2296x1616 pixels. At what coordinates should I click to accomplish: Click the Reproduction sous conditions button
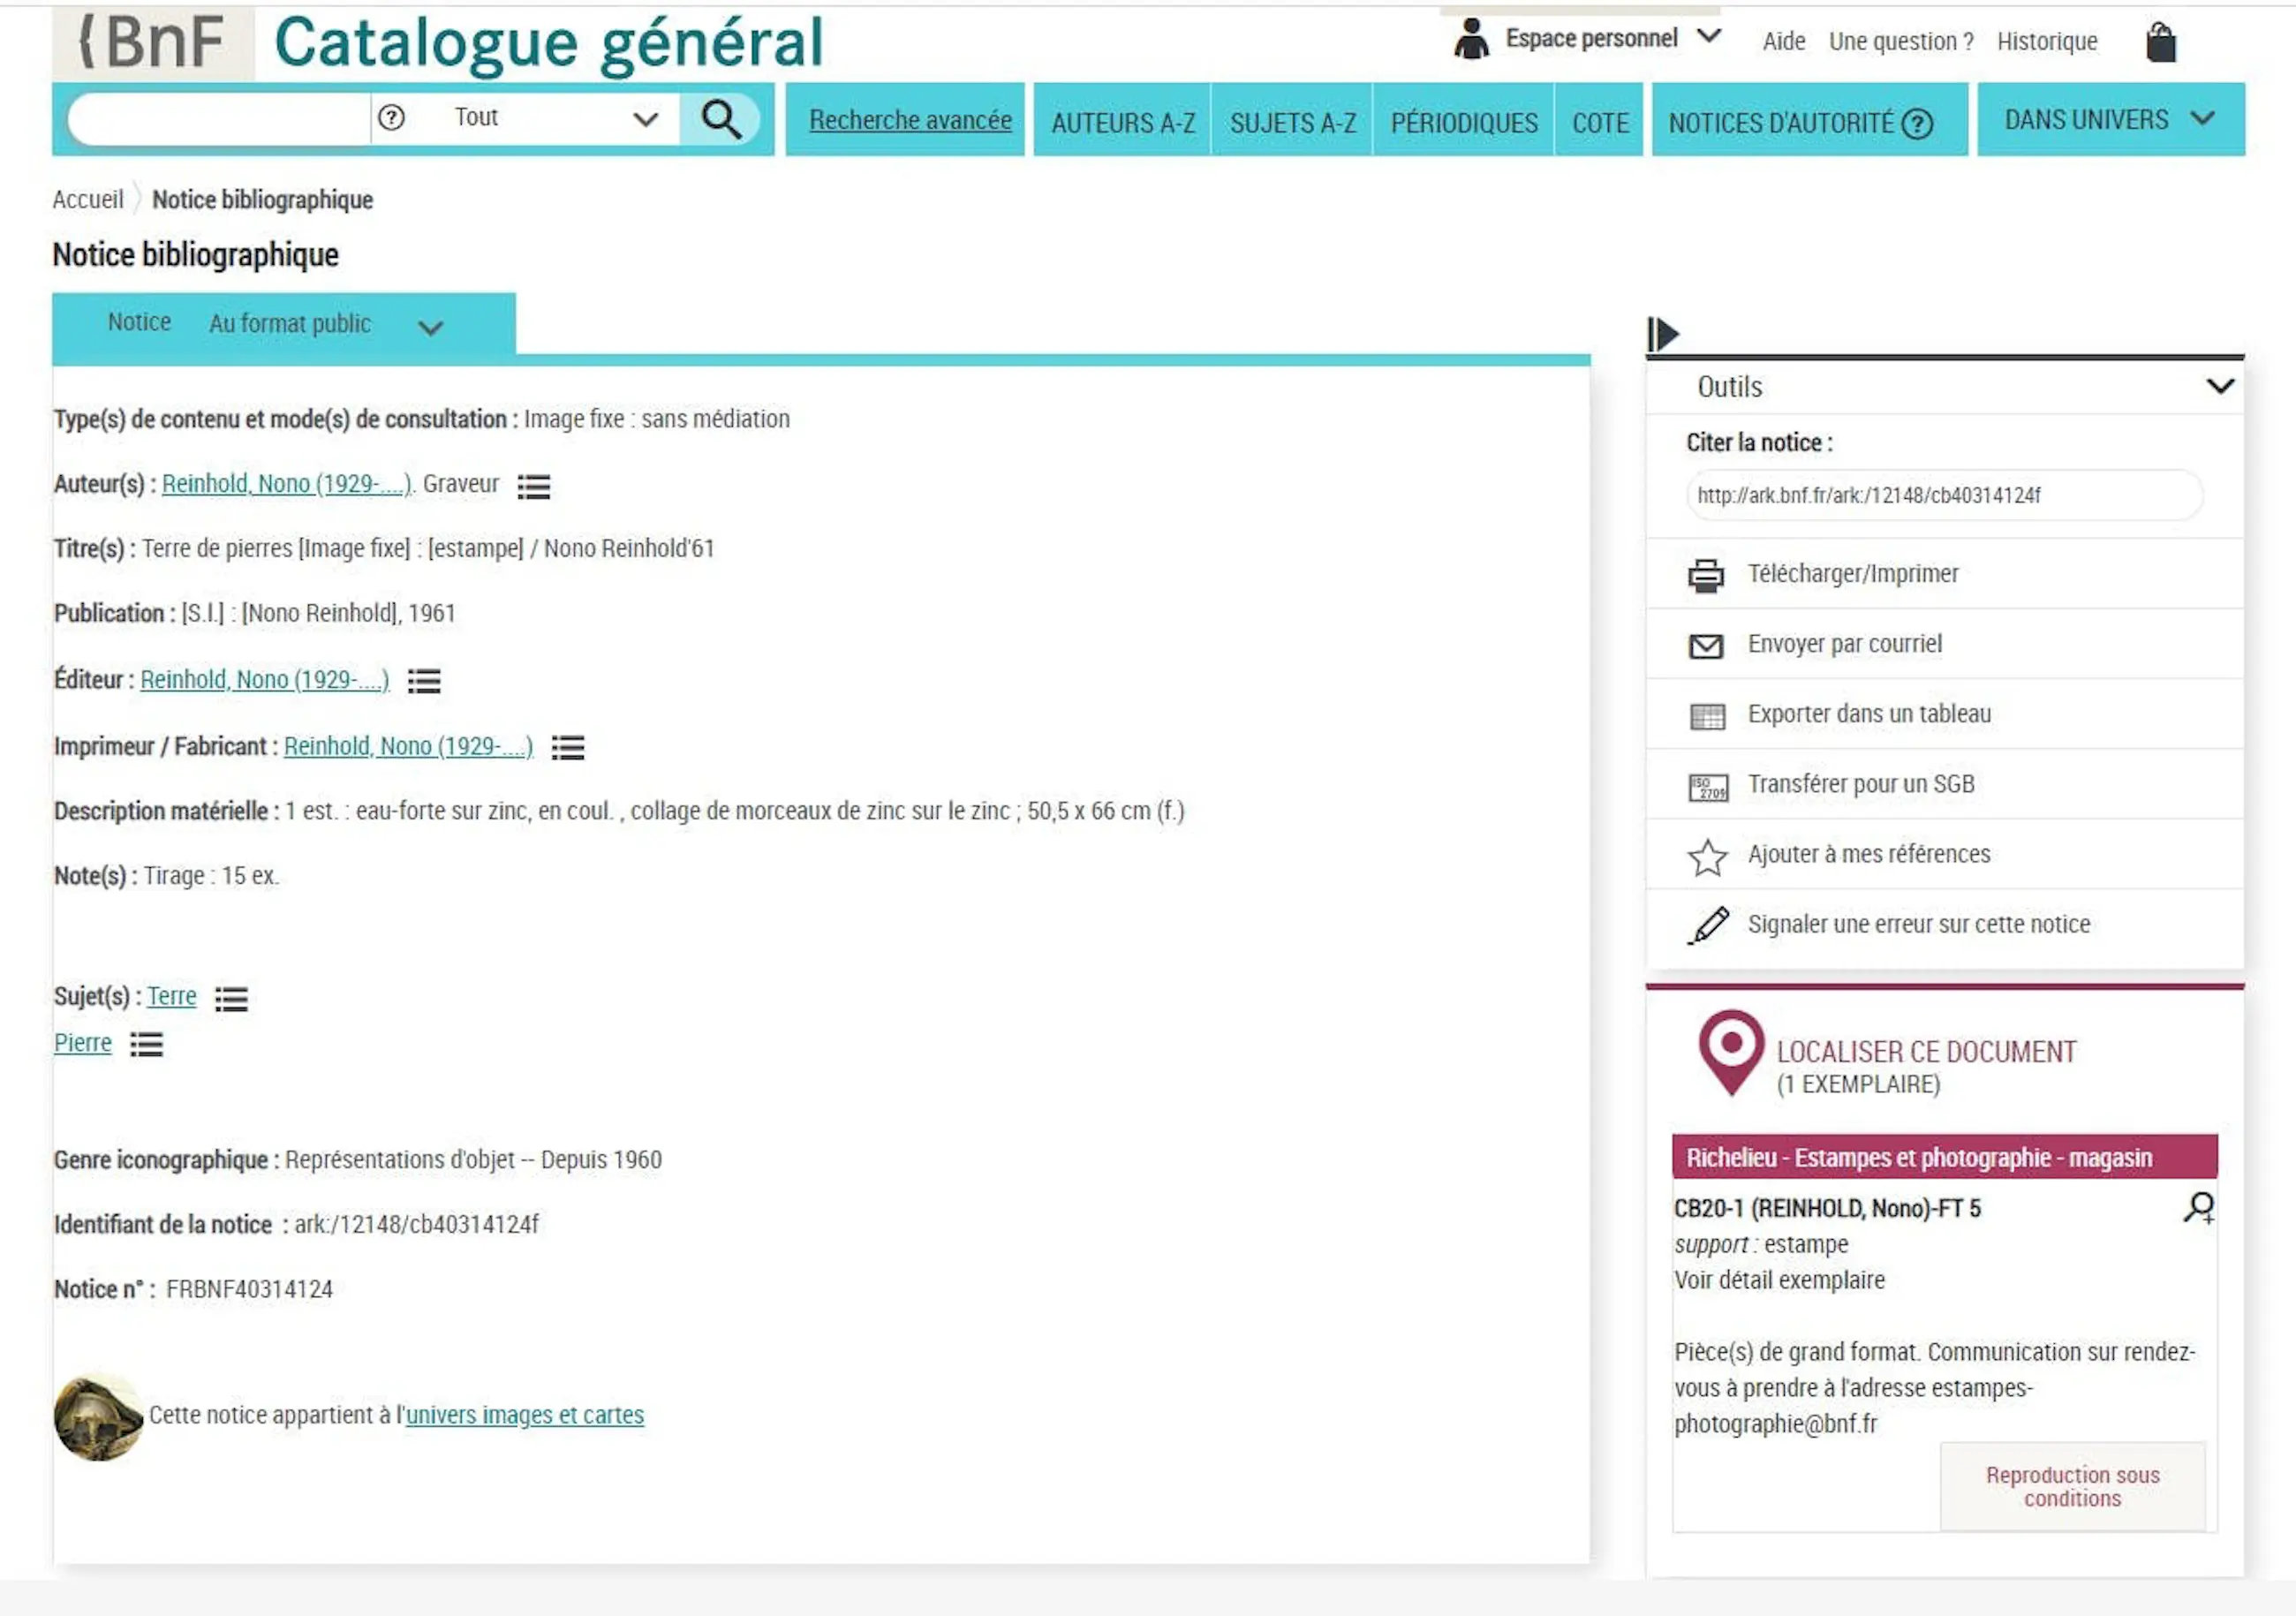click(x=2072, y=1486)
